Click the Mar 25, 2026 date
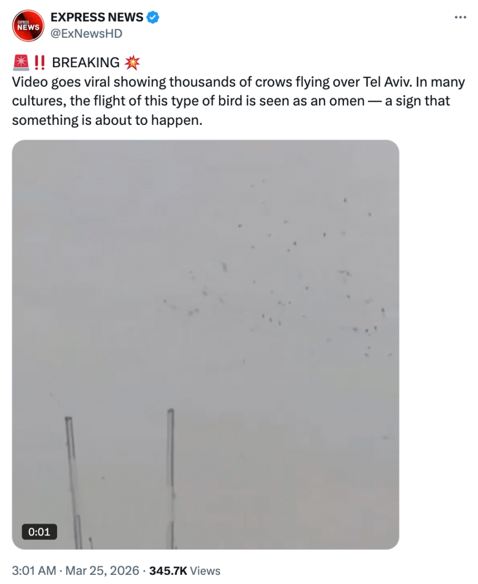Screen dimensions: 478x584 click(102, 570)
